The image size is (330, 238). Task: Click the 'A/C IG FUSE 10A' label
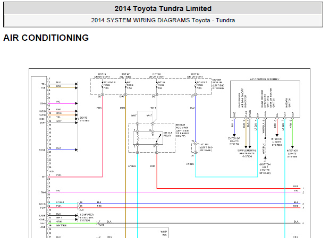pyautogui.click(x=161, y=85)
